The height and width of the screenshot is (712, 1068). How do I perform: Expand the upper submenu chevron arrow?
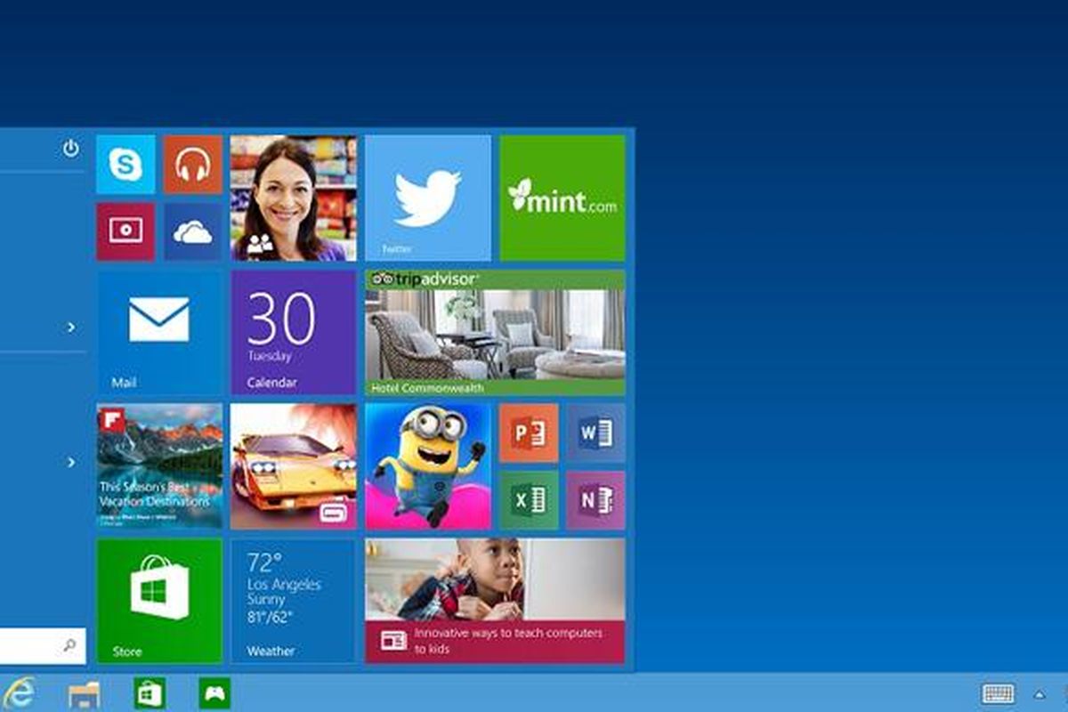click(x=71, y=328)
